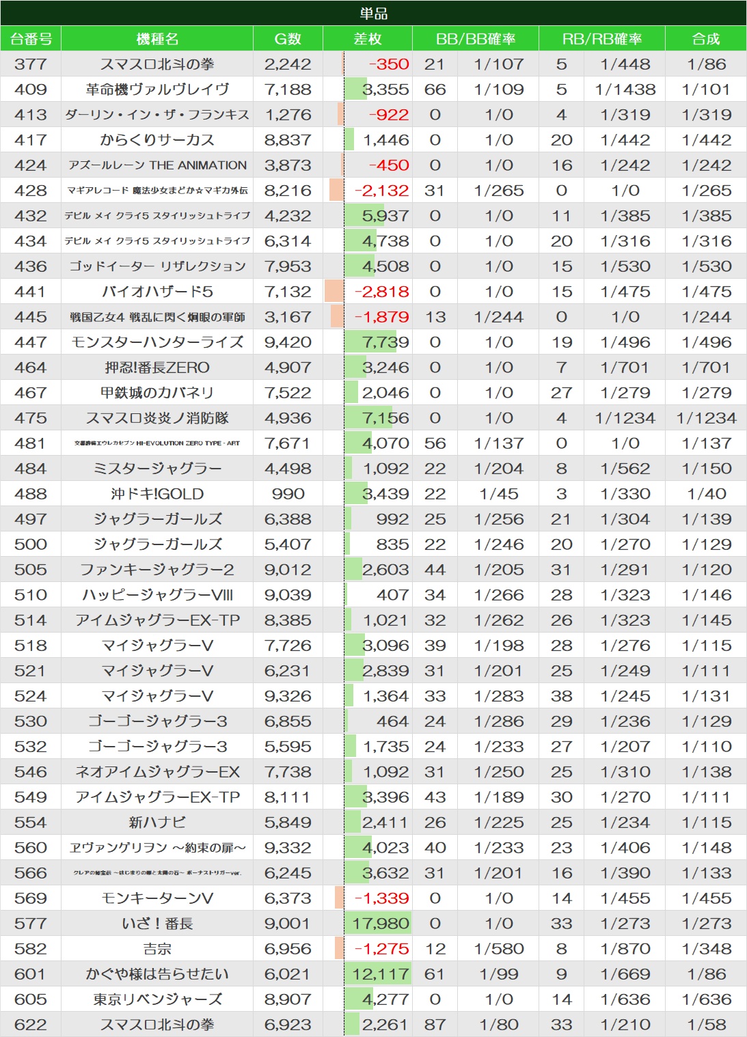Sort by the 合成 column header
This screenshot has width=747, height=1037.
click(706, 39)
